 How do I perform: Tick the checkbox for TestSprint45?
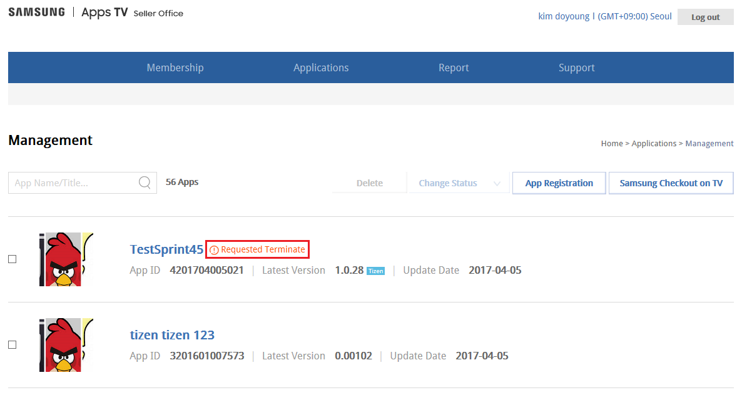click(x=13, y=259)
